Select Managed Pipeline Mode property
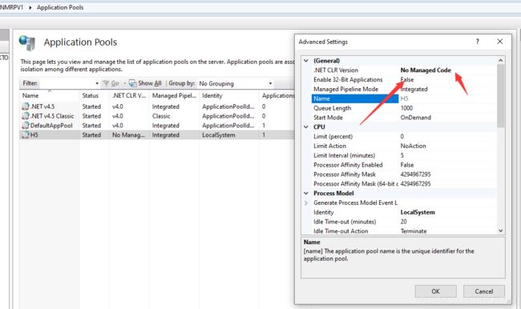Viewport: 521px width, 309px height. [x=346, y=90]
